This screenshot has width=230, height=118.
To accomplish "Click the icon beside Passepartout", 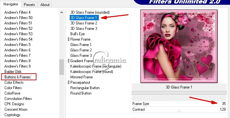I will 68,82.
